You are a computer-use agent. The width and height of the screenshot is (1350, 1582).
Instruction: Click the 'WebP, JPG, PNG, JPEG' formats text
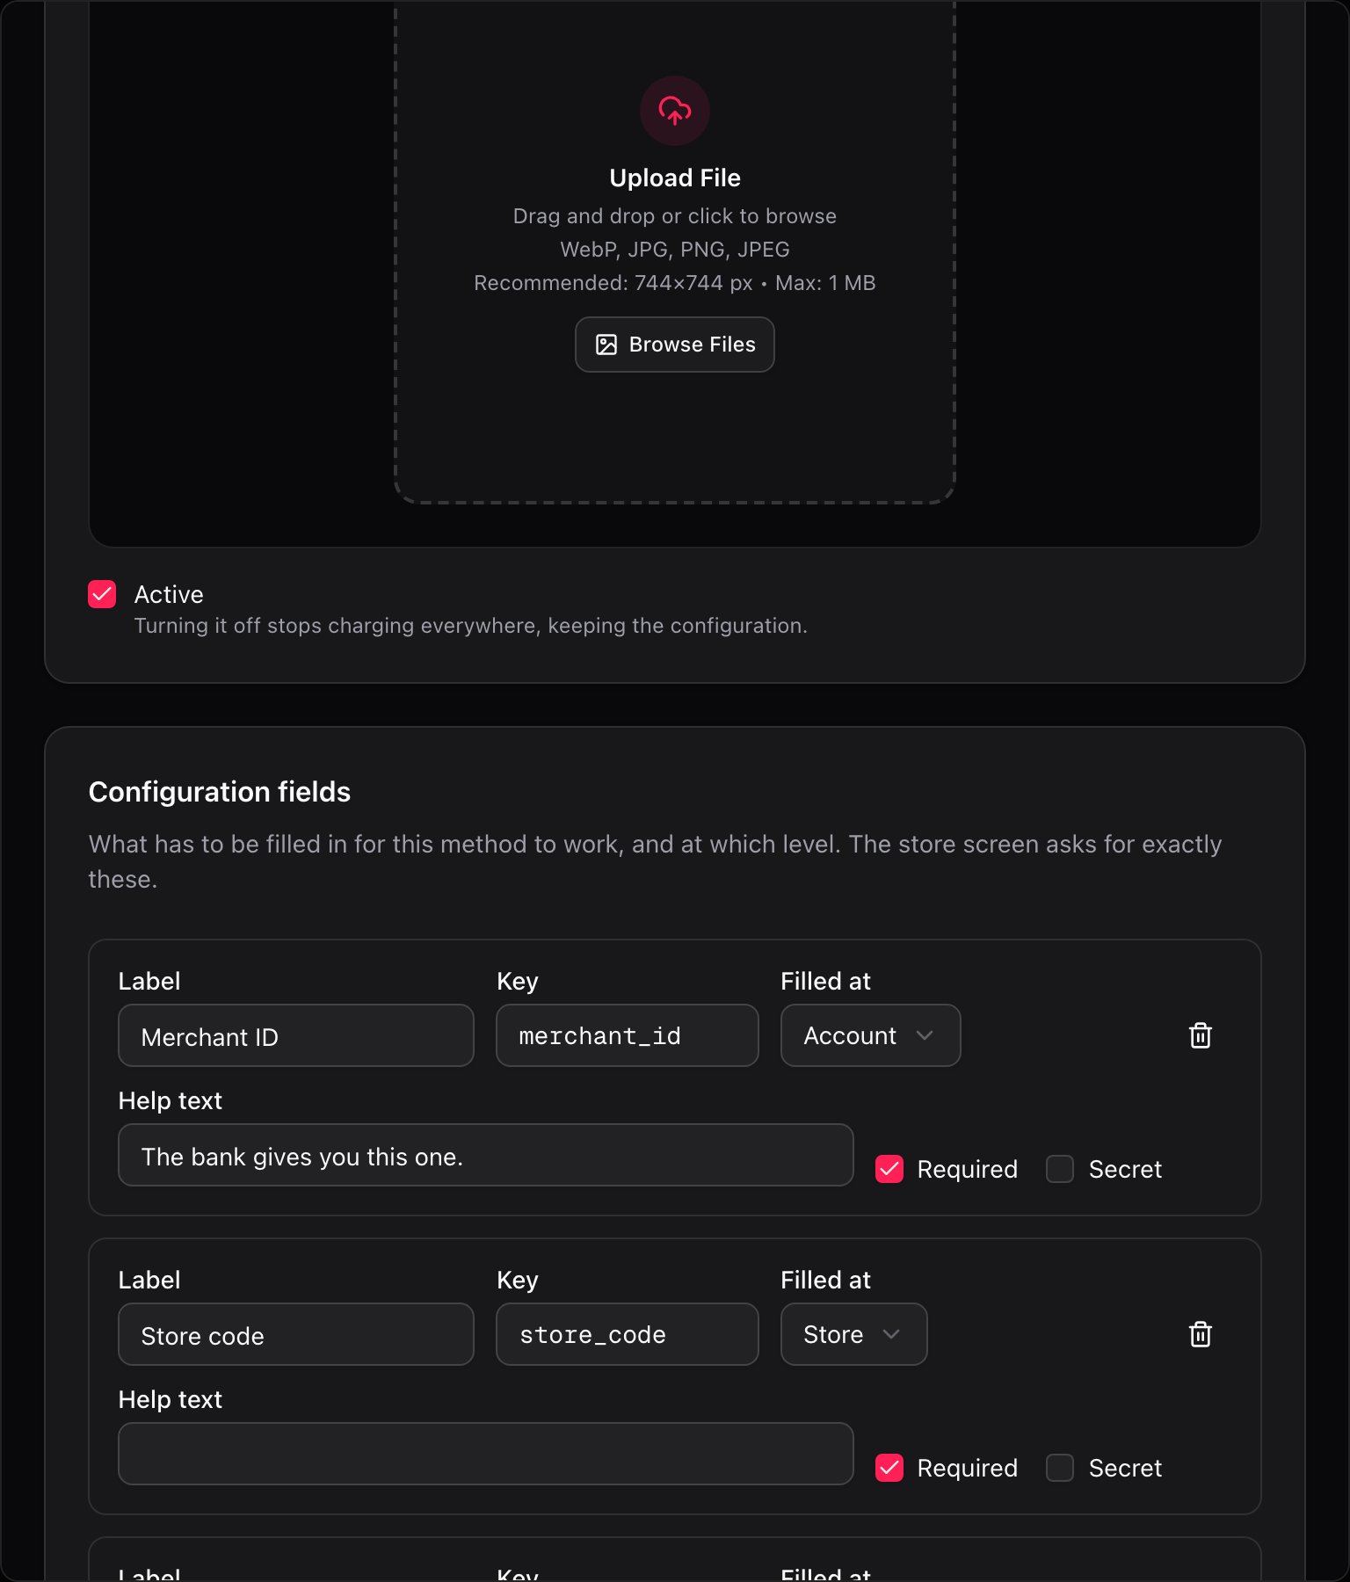(674, 250)
